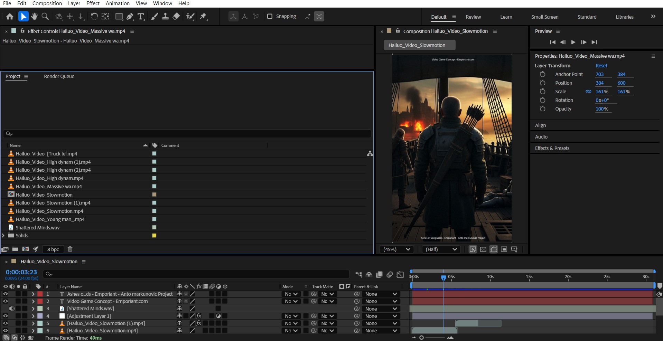Open the project flowchart view icon
Screen dimensions: 663x341
(x=370, y=153)
